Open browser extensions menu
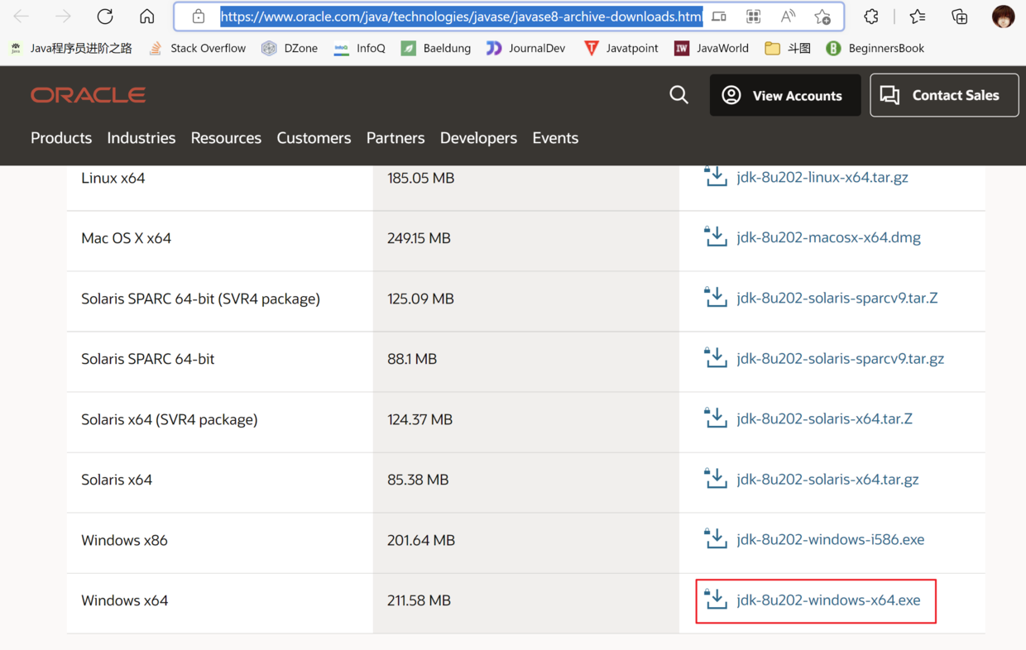Image resolution: width=1026 pixels, height=650 pixels. 871,17
